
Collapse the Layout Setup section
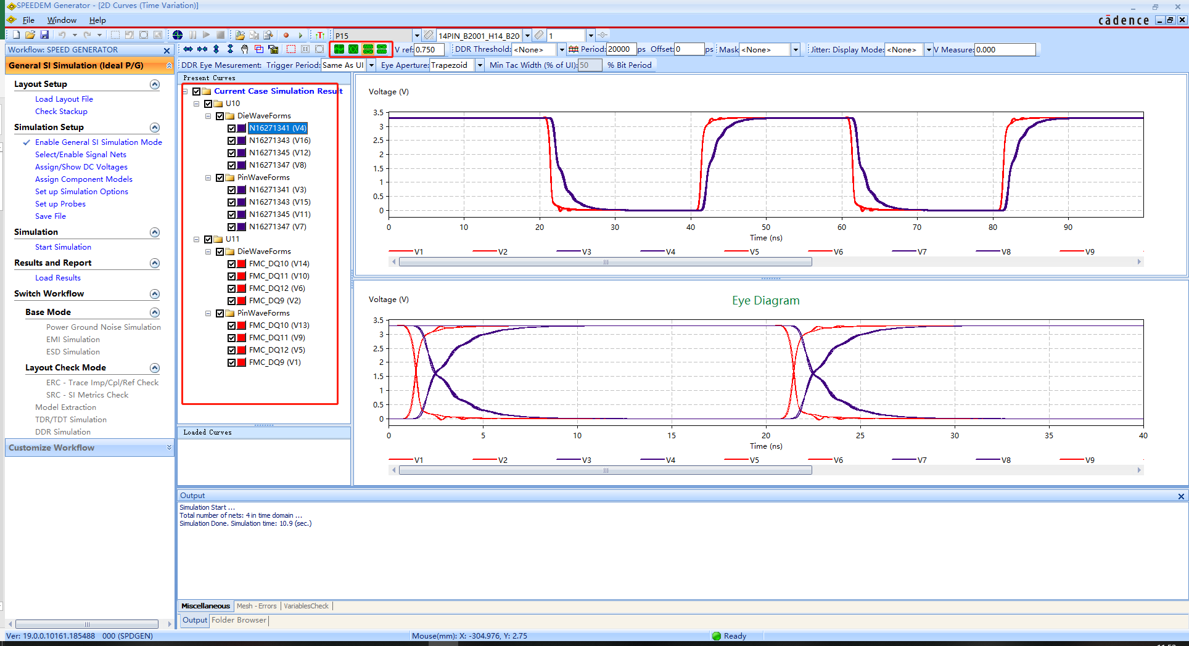point(155,84)
